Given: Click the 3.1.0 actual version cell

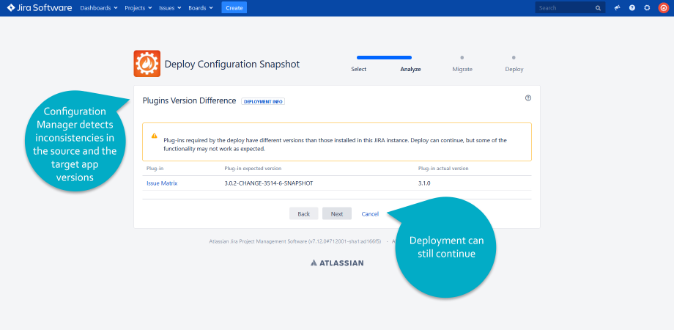Looking at the screenshot, I should pos(424,183).
